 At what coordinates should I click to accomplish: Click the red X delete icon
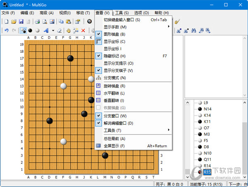click(83, 30)
